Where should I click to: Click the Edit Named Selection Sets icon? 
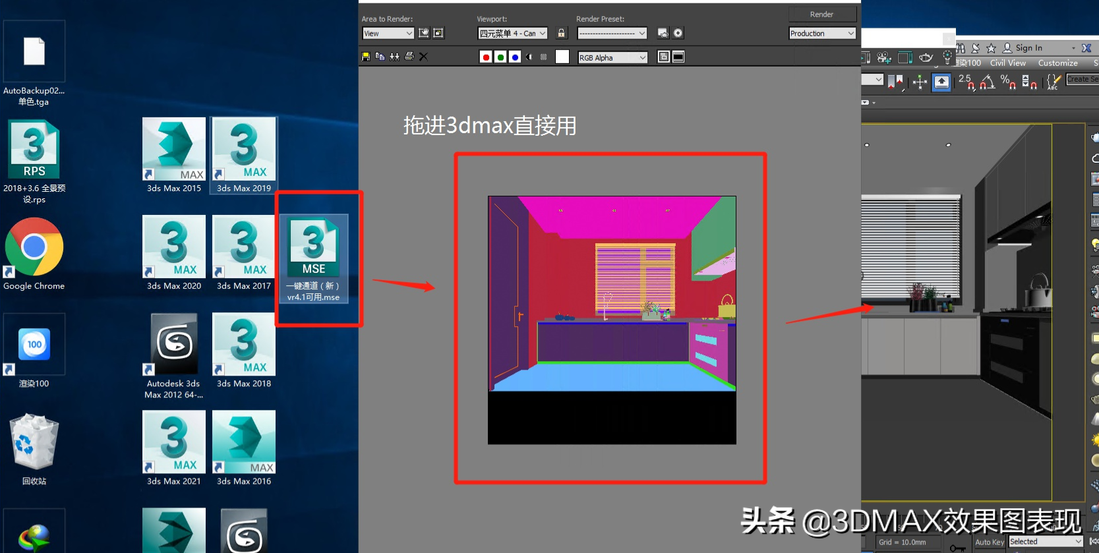point(1054,82)
